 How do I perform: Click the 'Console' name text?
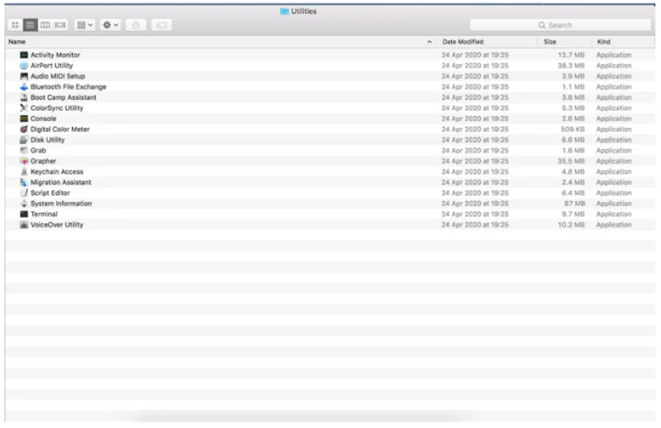coord(43,119)
